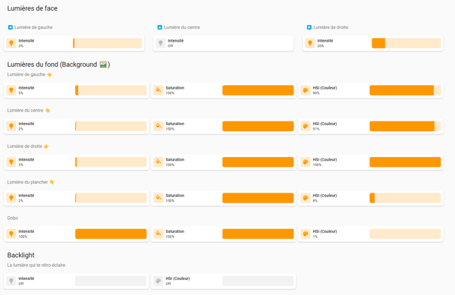Image resolution: width=455 pixels, height=295 pixels.
Task: Click 'HSI (Couleur)' label in the Gobo row
Action: coord(325,231)
